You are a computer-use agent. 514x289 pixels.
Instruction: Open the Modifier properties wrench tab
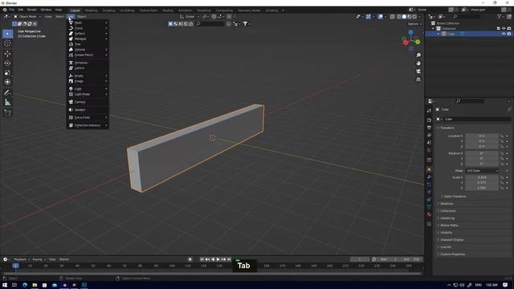pos(429,177)
